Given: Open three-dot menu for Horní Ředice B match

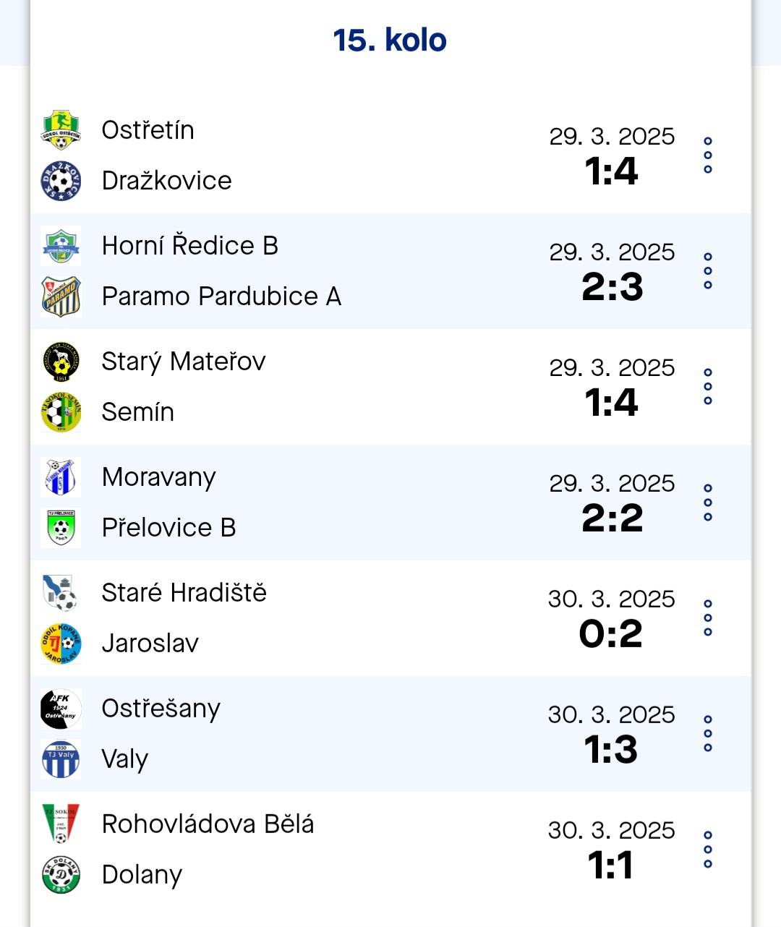Looking at the screenshot, I should [708, 270].
